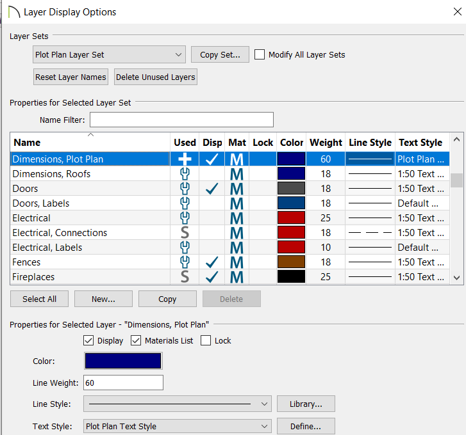Sort by the Disp column header

point(212,143)
